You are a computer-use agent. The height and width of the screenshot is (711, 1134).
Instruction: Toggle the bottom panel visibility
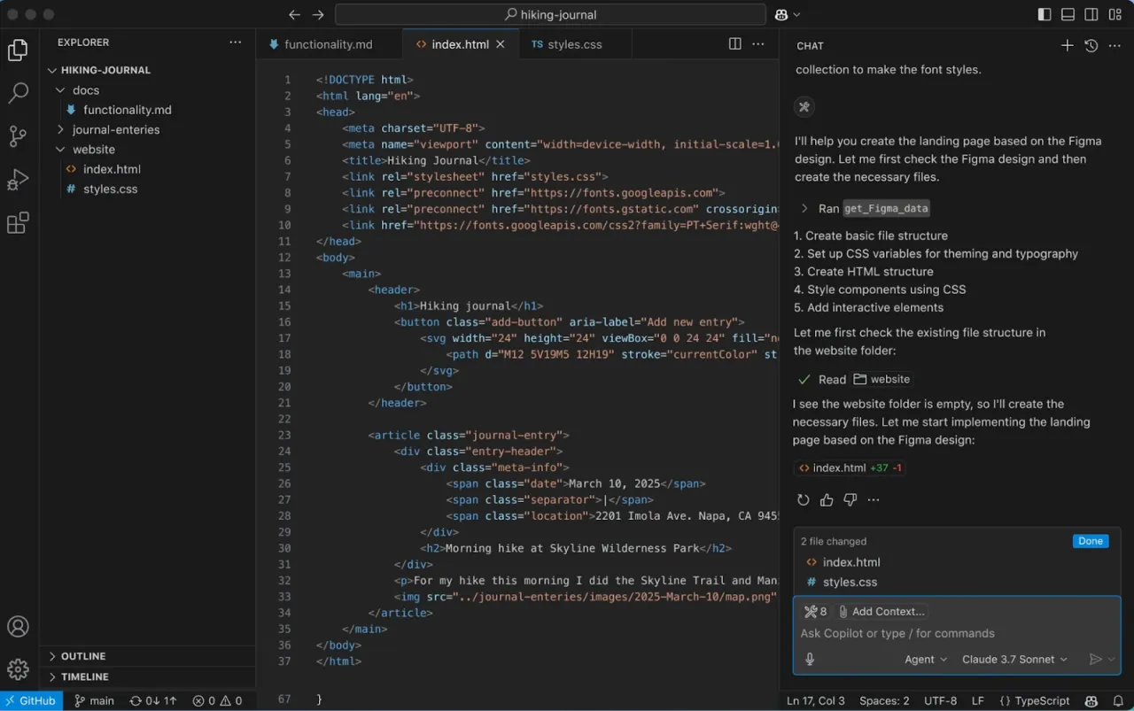pos(1068,14)
